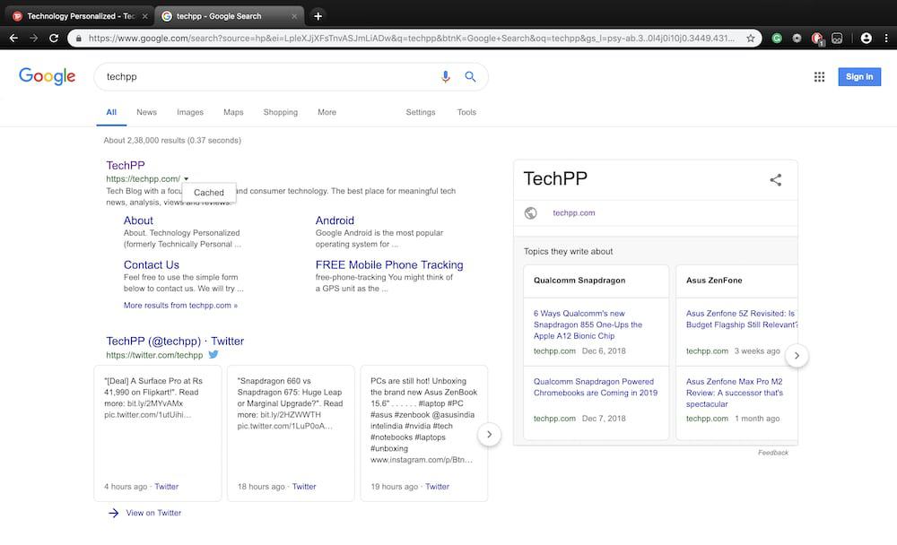The width and height of the screenshot is (897, 545).
Task: Click the browser forward arrow
Action: [34, 39]
